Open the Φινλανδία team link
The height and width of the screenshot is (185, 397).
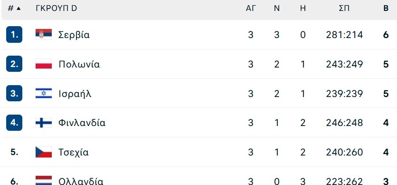pyautogui.click(x=82, y=123)
